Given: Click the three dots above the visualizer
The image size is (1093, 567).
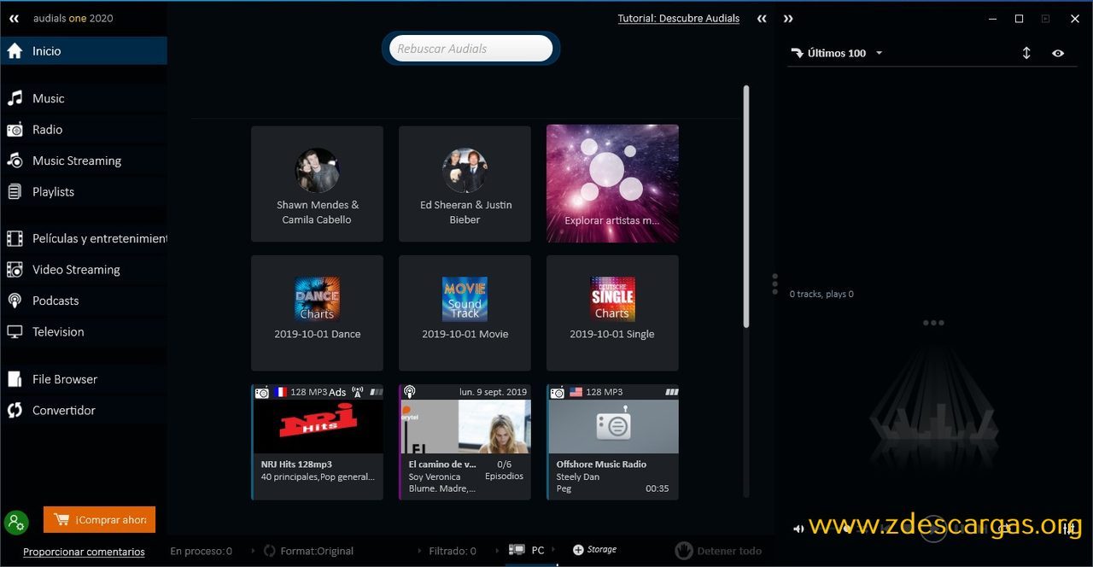Looking at the screenshot, I should pos(933,323).
